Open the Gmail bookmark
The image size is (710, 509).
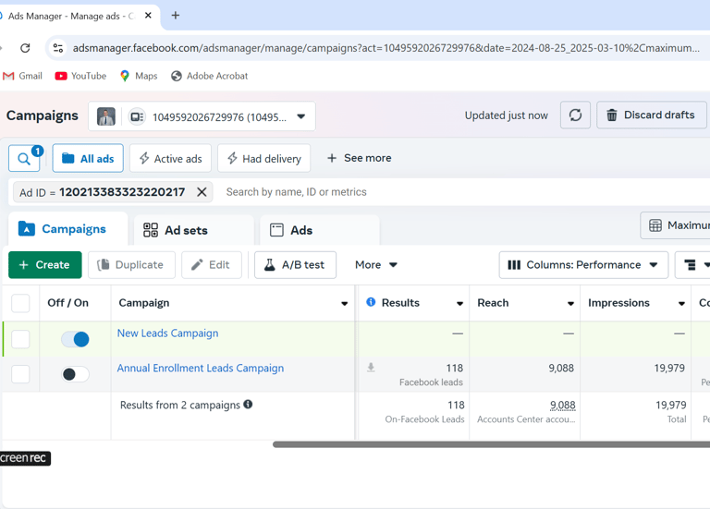tap(22, 76)
